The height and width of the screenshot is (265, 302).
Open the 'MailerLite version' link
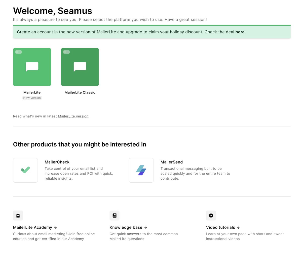[x=73, y=116]
